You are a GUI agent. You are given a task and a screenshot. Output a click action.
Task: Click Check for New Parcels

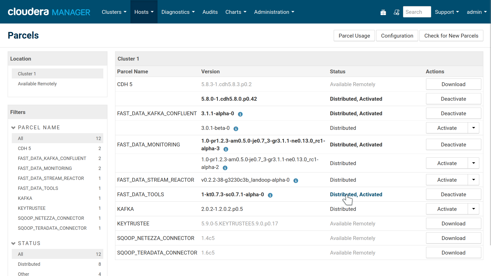point(451,36)
